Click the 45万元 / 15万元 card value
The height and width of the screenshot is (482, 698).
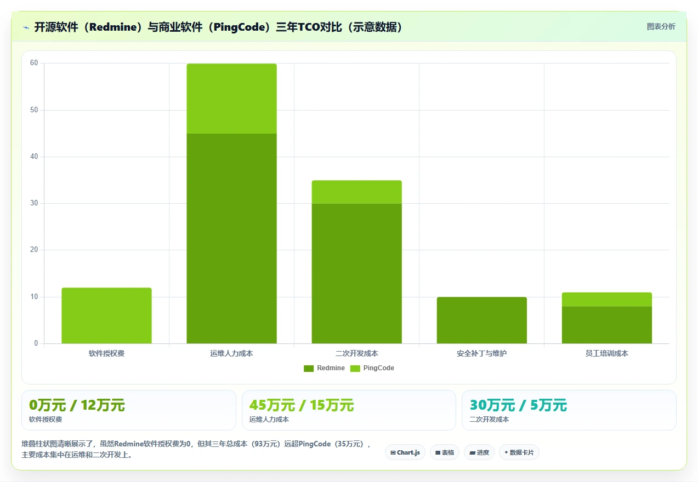point(302,405)
